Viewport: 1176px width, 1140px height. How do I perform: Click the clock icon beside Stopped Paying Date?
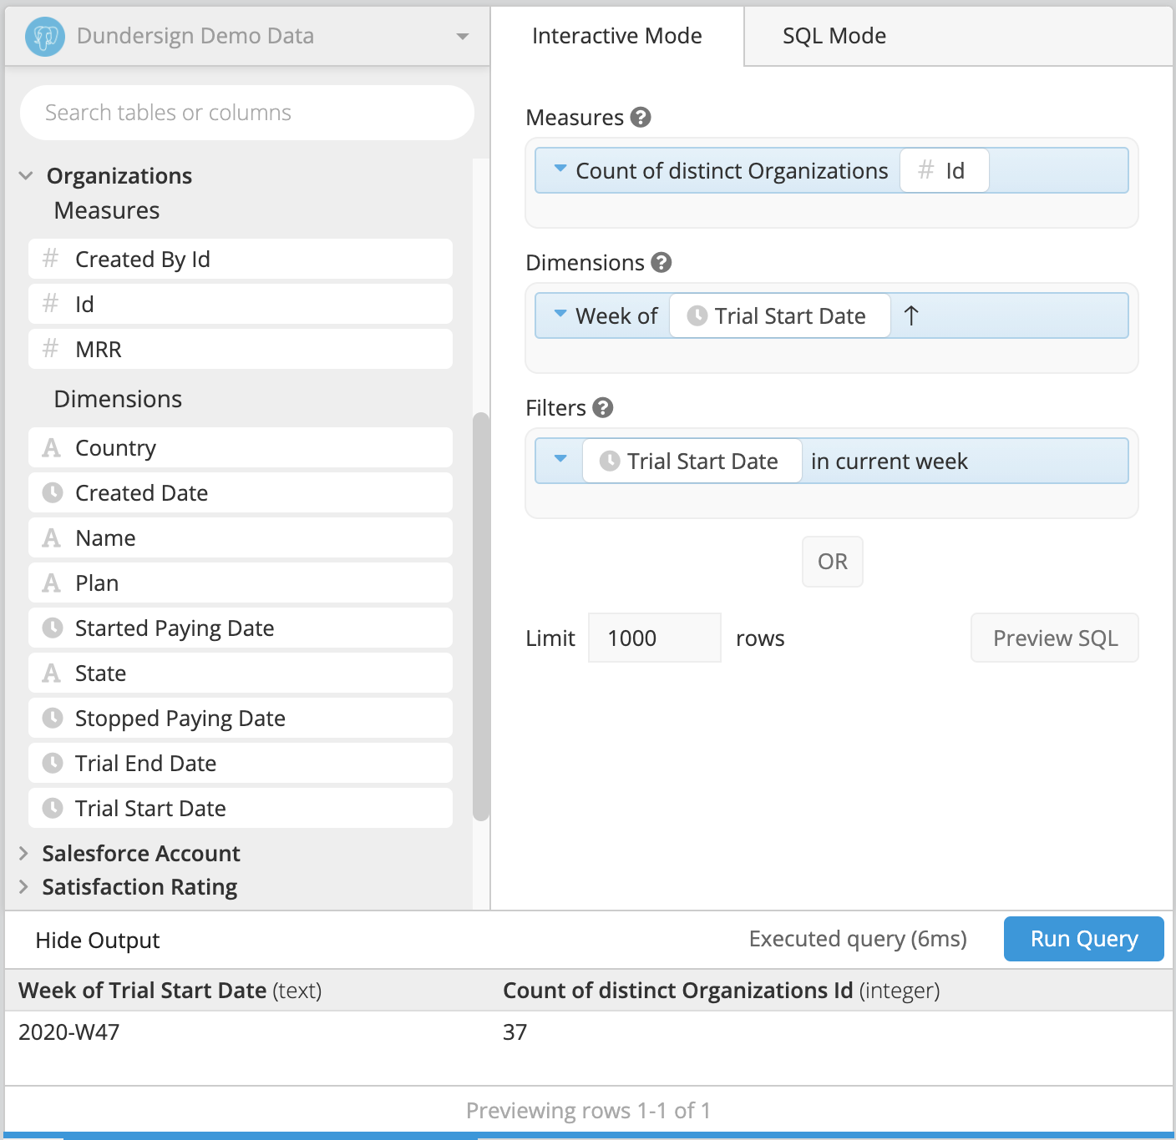[x=53, y=718]
